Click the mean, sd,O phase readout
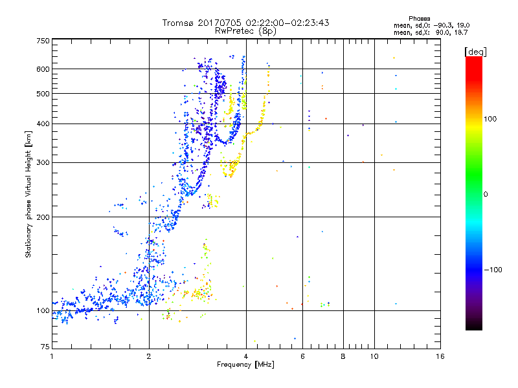 click(431, 25)
